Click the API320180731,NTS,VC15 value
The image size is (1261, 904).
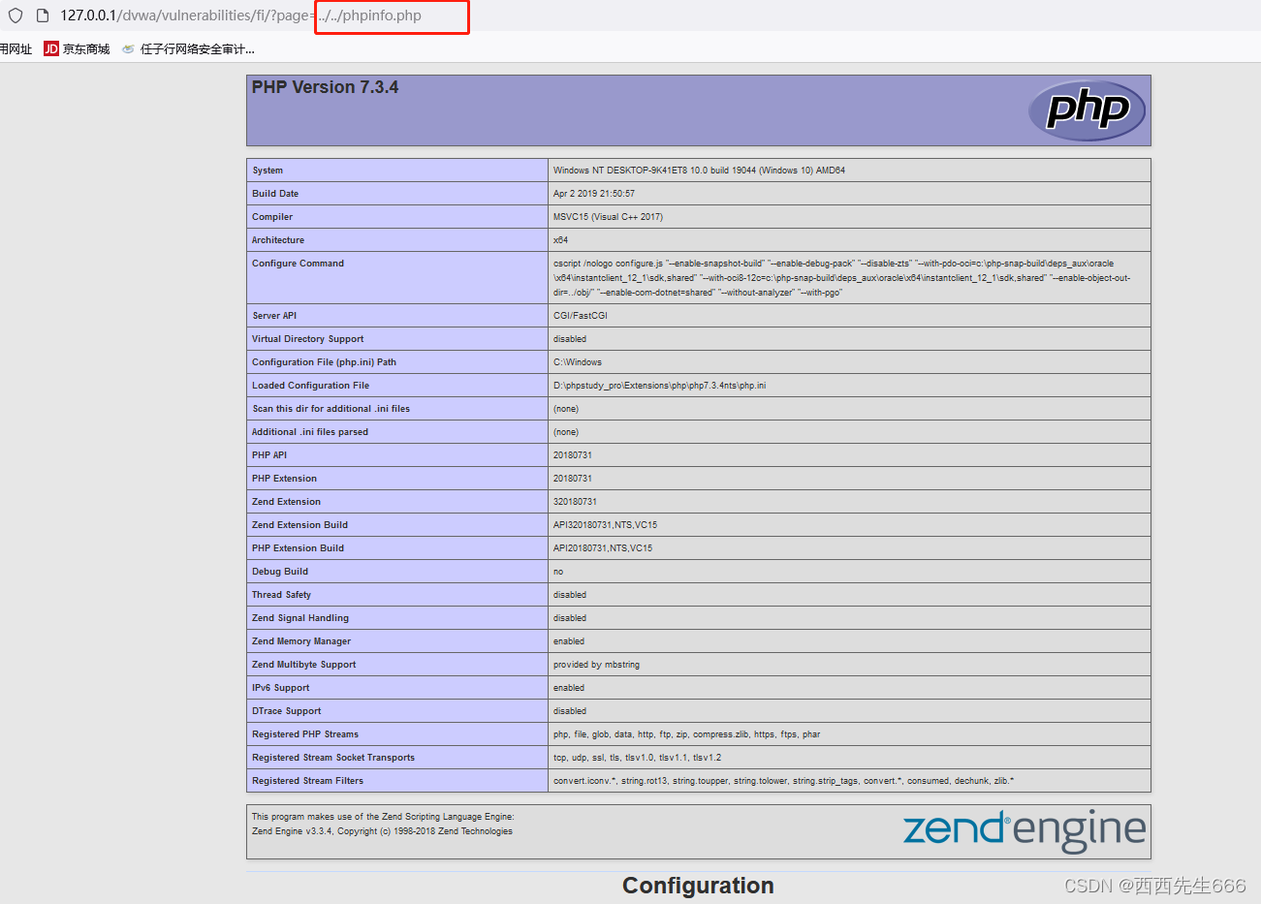pos(605,525)
